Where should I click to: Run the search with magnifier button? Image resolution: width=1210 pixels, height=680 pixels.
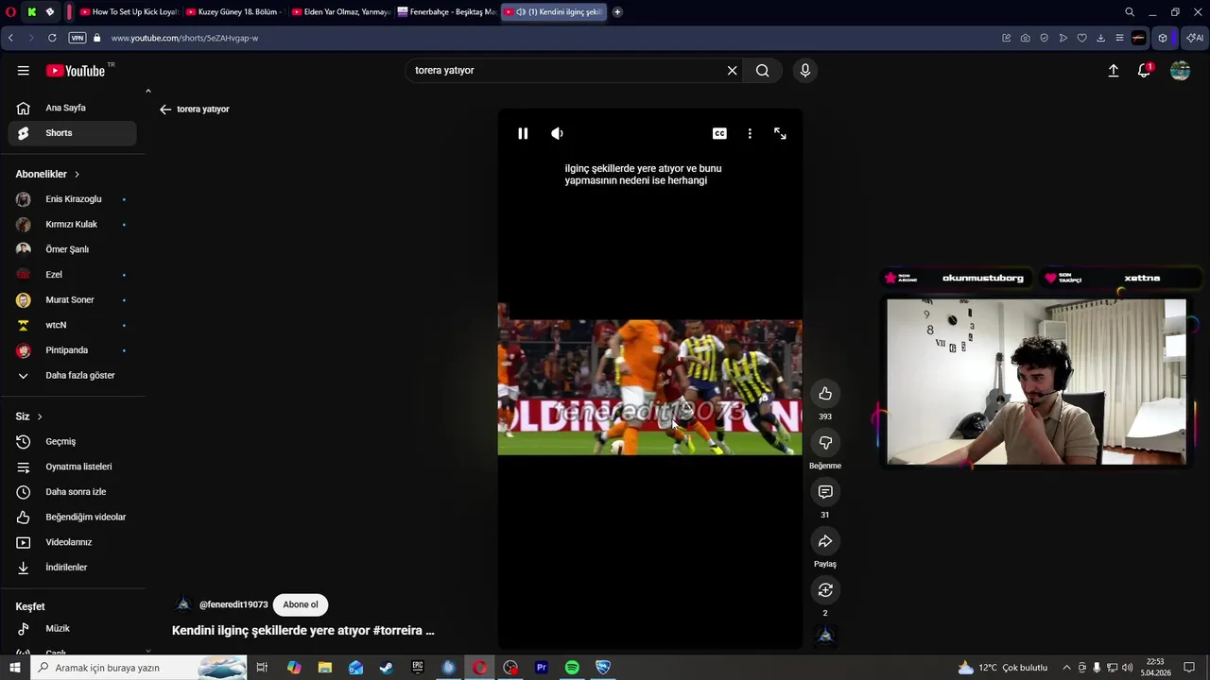[763, 71]
